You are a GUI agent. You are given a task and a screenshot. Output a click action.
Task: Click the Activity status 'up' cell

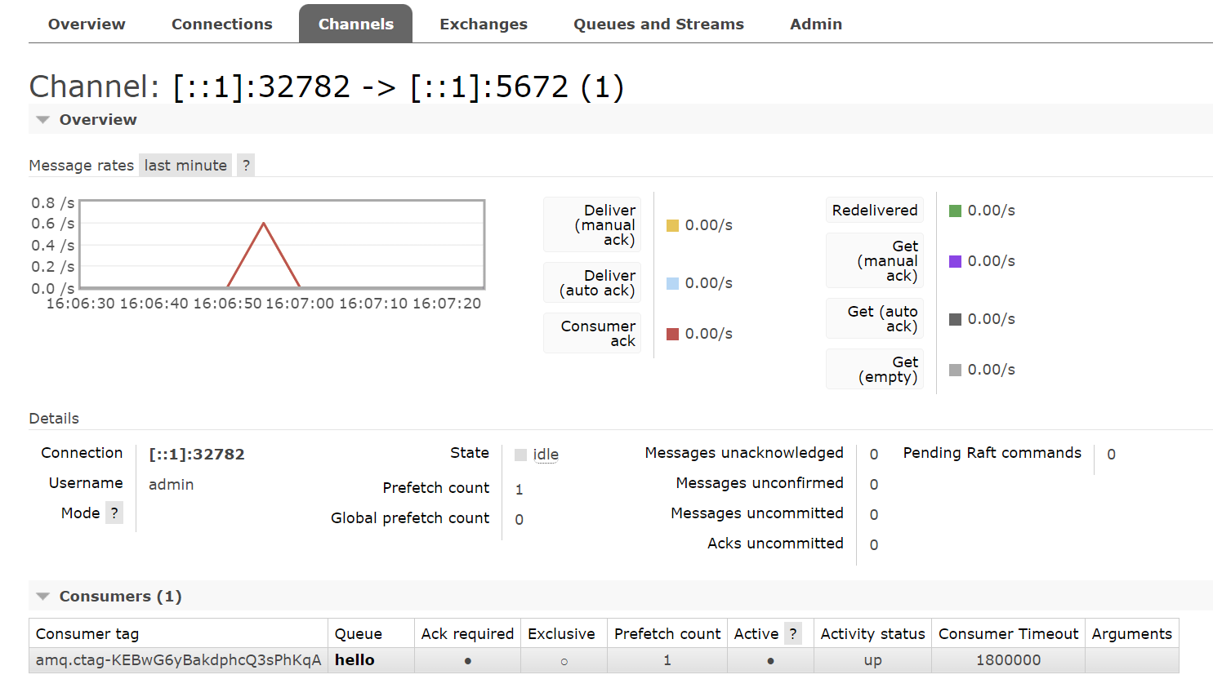(872, 660)
